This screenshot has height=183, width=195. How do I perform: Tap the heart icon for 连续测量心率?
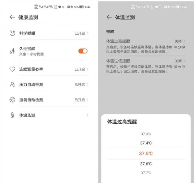[x=12, y=69]
